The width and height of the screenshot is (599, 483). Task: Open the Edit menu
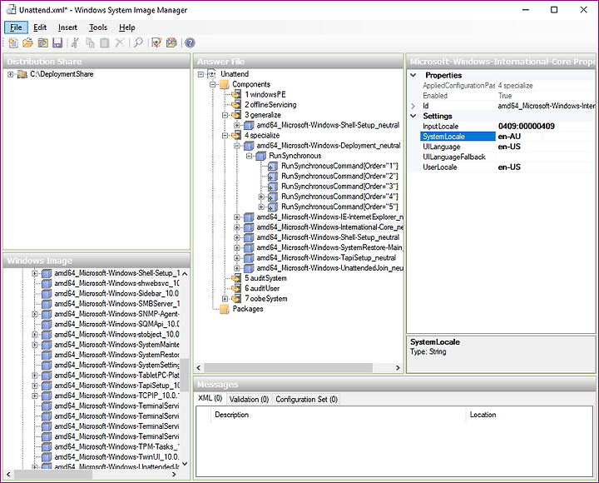[40, 27]
